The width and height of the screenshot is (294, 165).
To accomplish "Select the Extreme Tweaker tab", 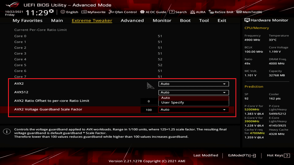I will click(x=92, y=20).
